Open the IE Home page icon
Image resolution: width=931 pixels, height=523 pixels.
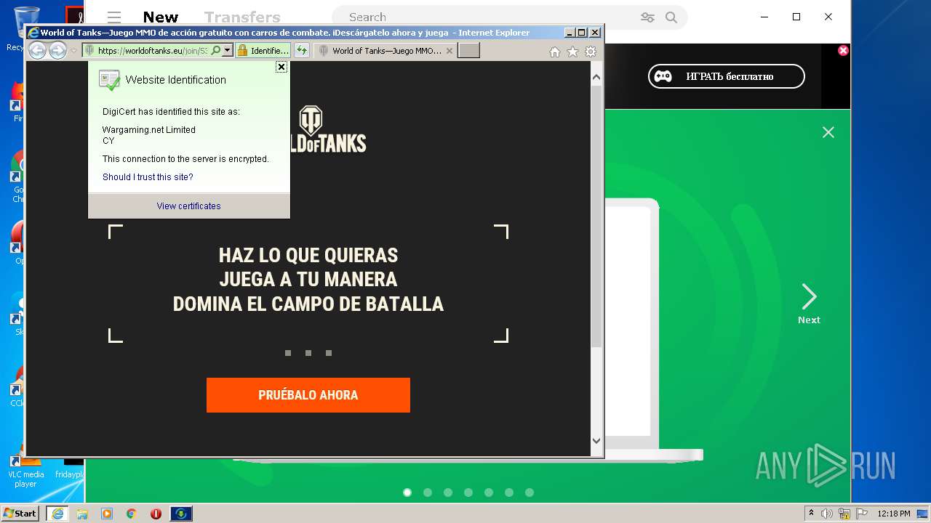pyautogui.click(x=555, y=52)
